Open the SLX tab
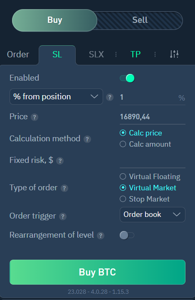 (96, 54)
